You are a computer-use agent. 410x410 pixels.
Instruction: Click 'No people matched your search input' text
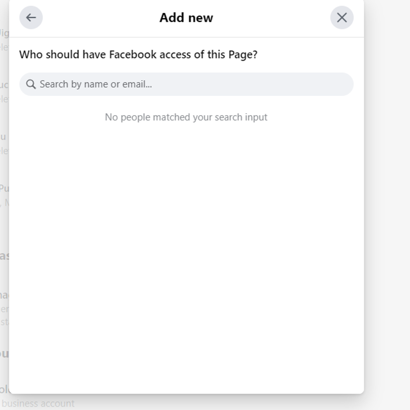[186, 117]
